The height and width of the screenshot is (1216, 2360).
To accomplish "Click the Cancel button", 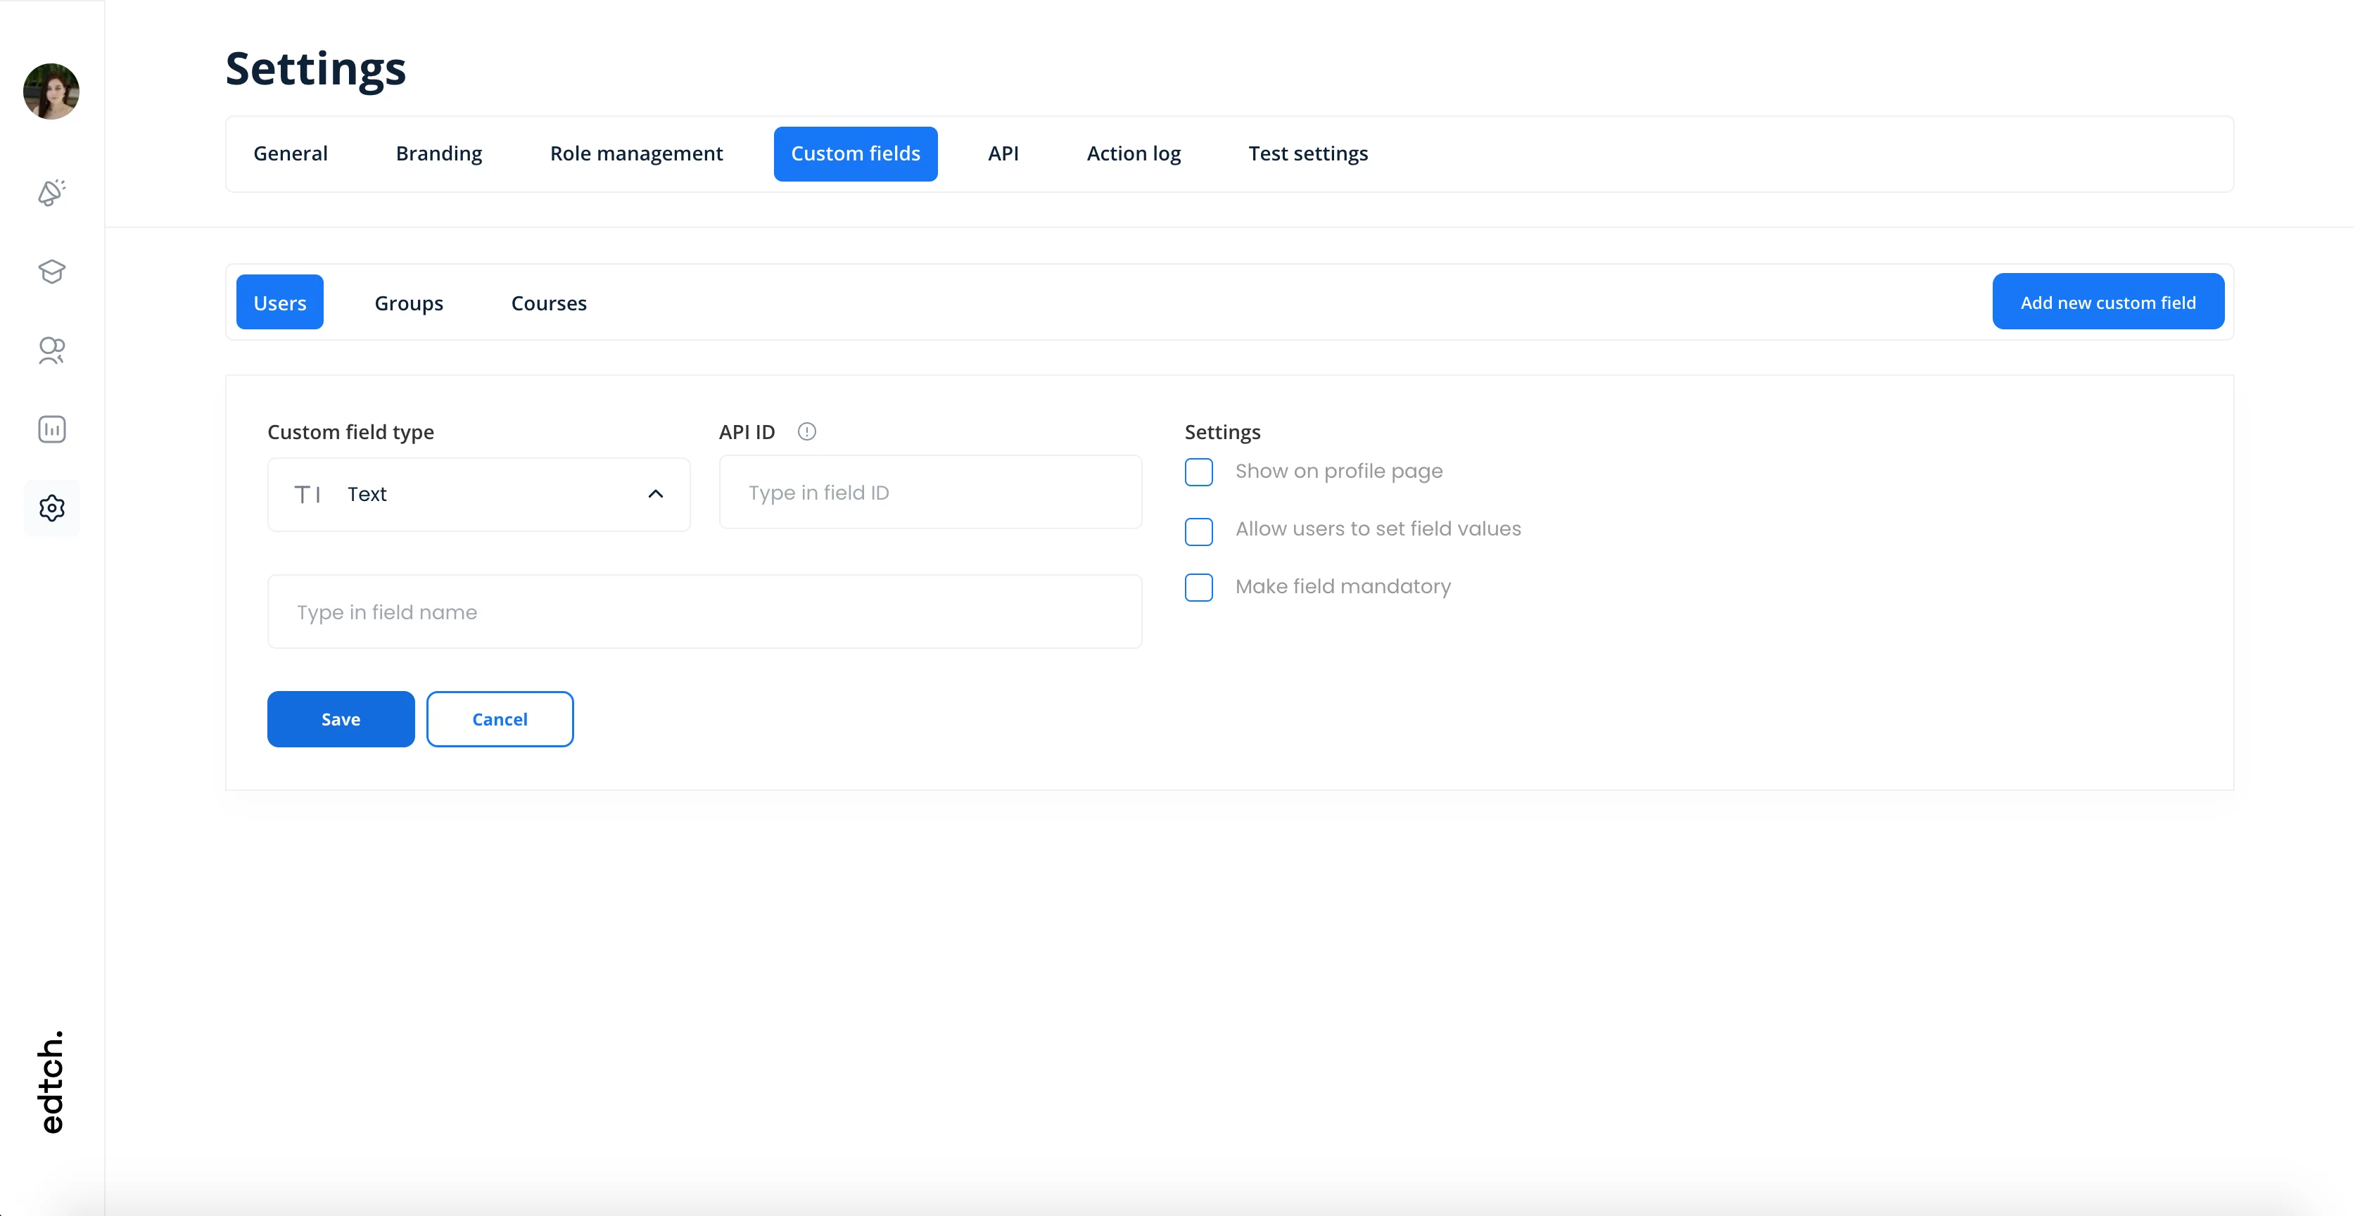I will (x=500, y=719).
